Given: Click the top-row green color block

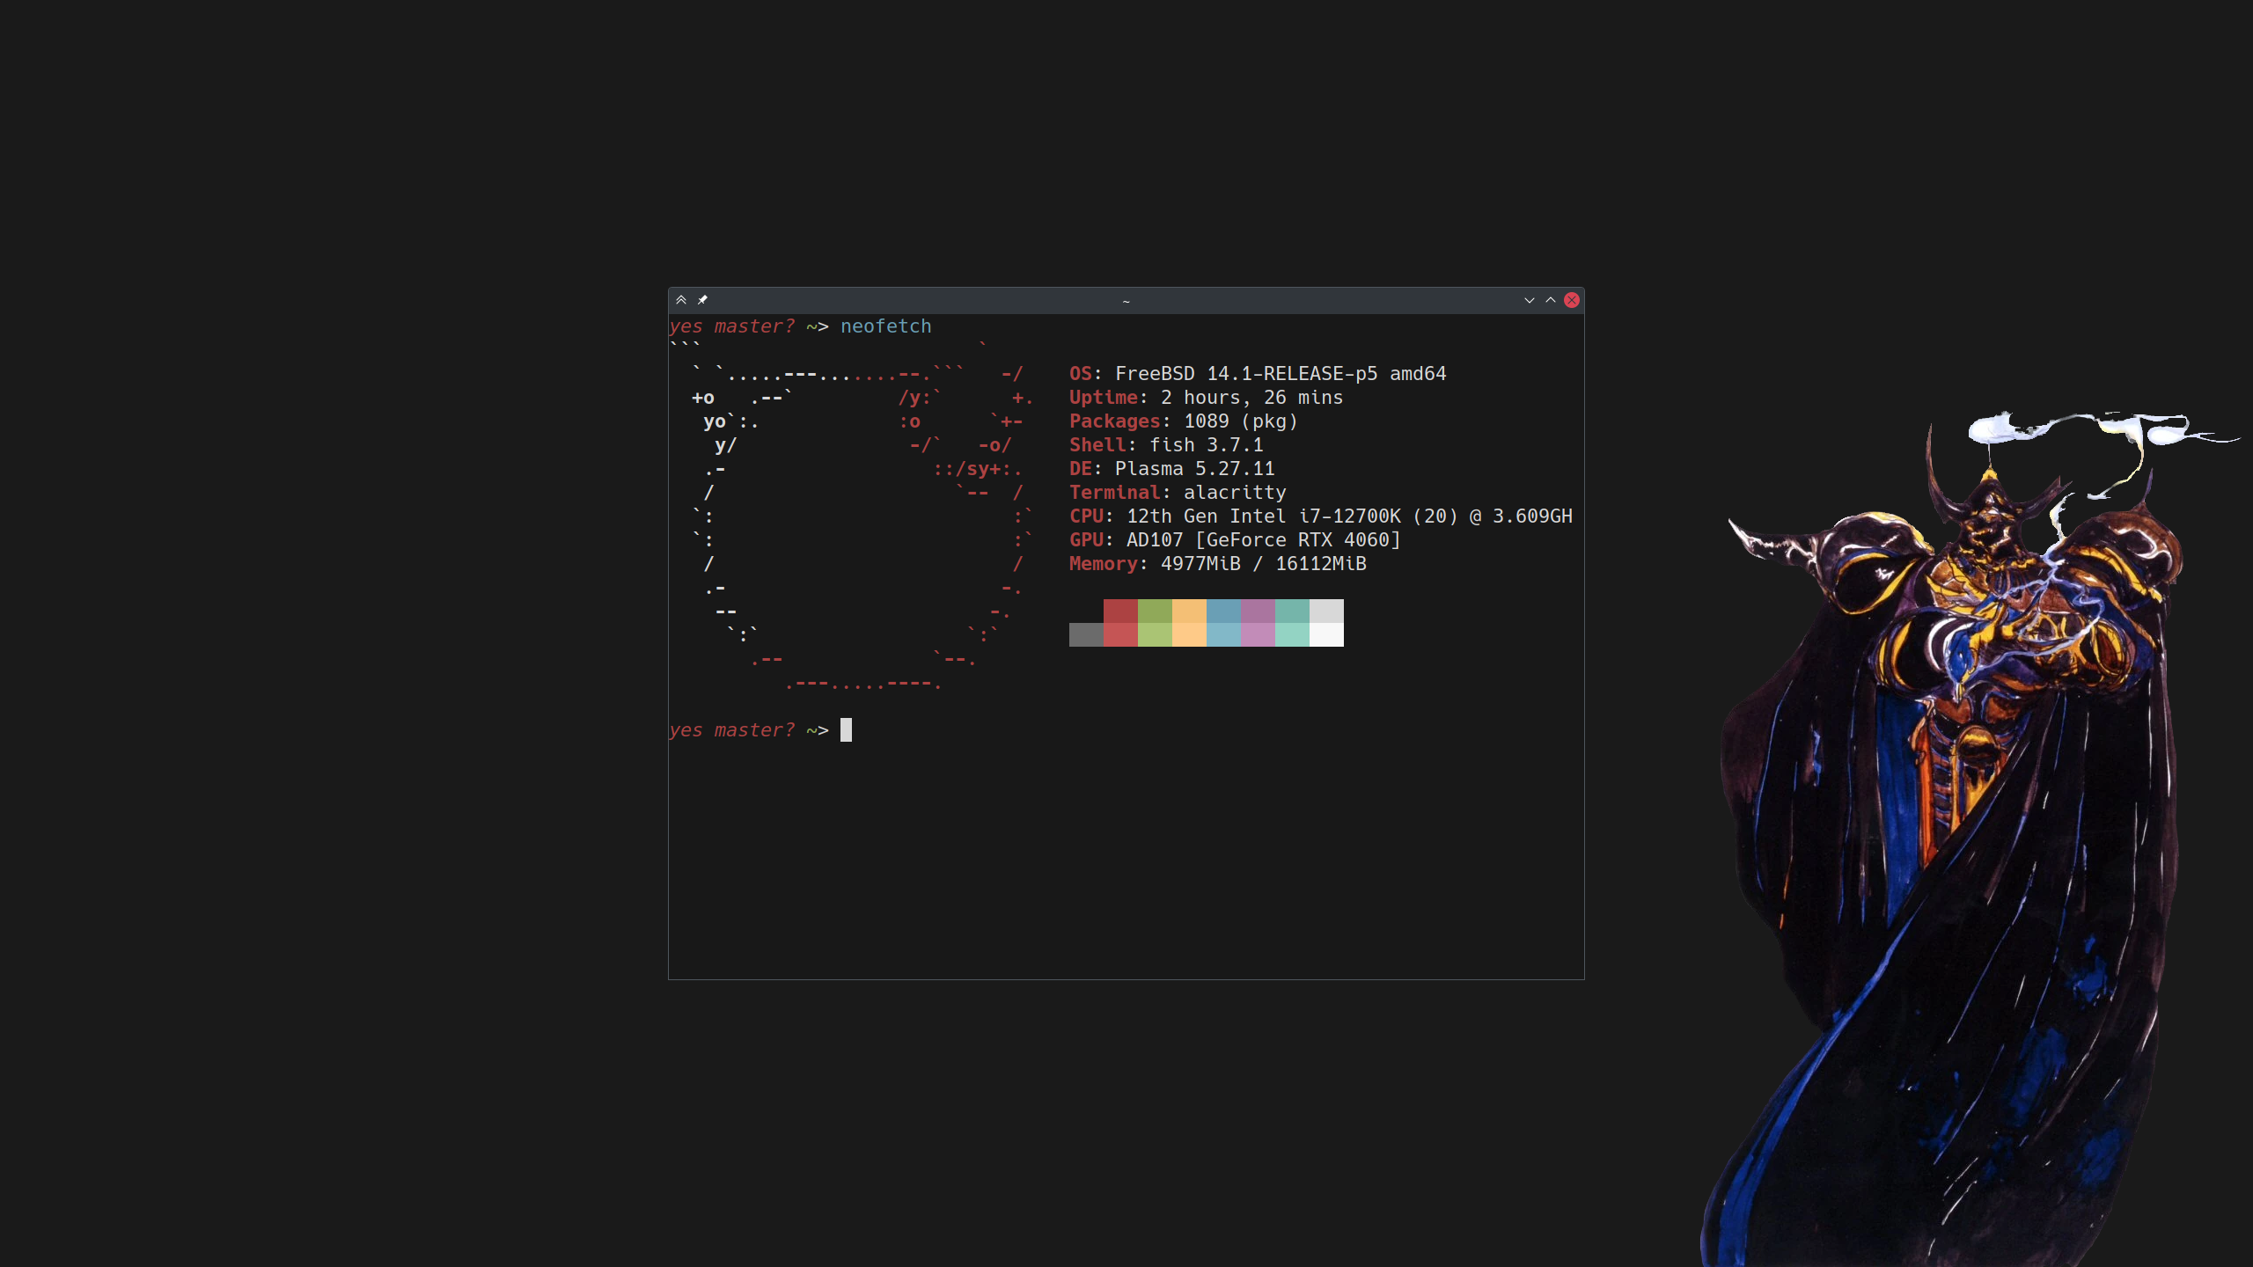Looking at the screenshot, I should pyautogui.click(x=1155, y=611).
